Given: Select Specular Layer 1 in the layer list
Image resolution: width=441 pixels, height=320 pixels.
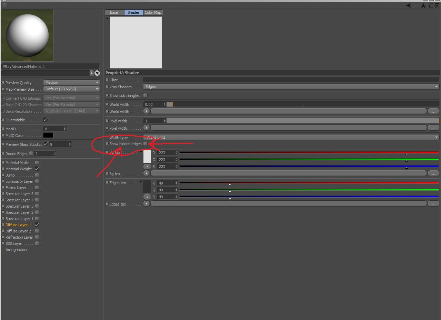Looking at the screenshot, I should tap(20, 218).
